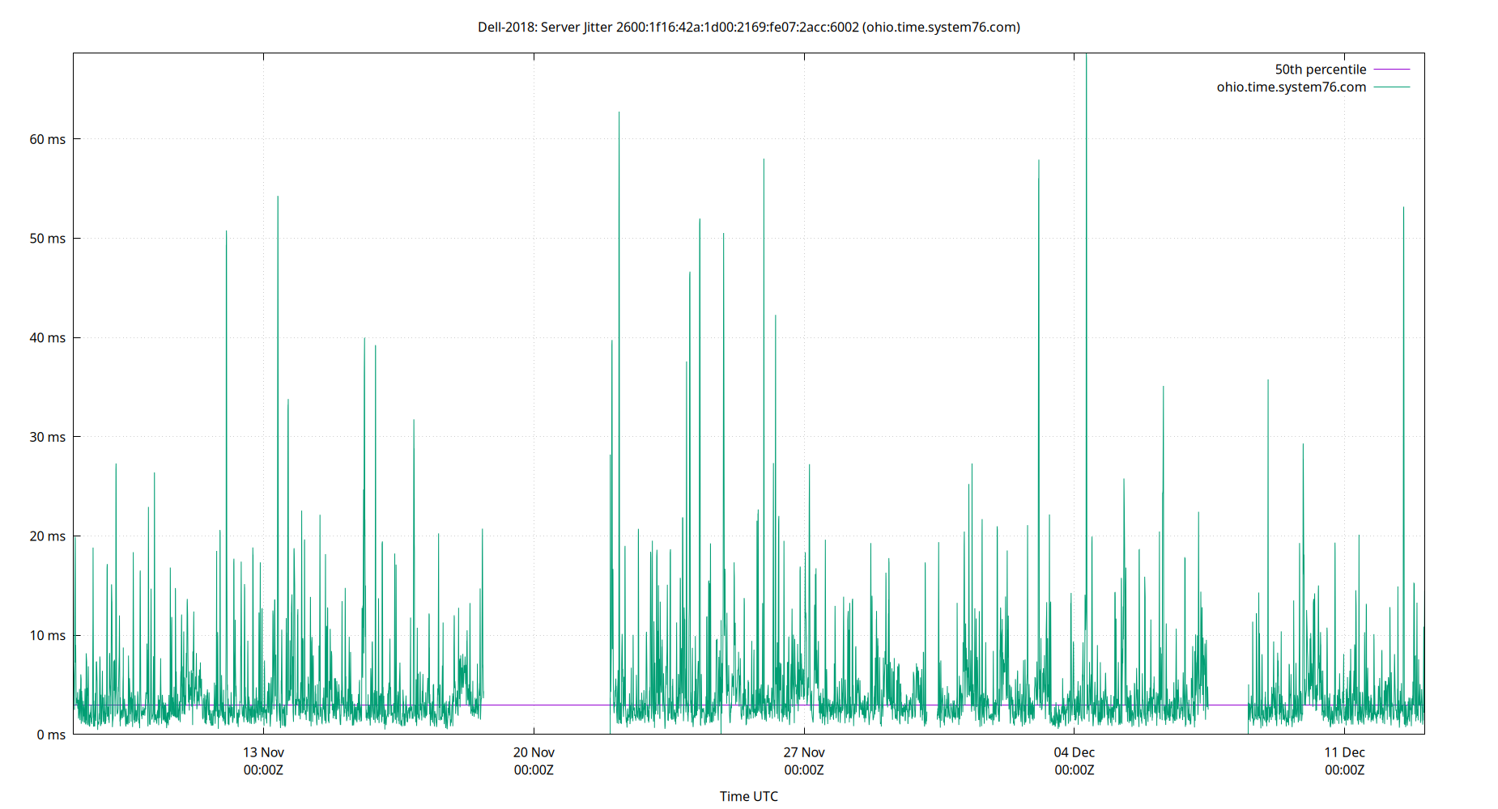Click the 10 ms y-axis label
Image resolution: width=1498 pixels, height=809 pixels.
coord(45,635)
